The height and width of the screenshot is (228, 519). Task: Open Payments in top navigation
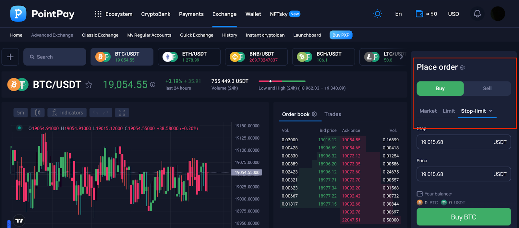pos(191,14)
